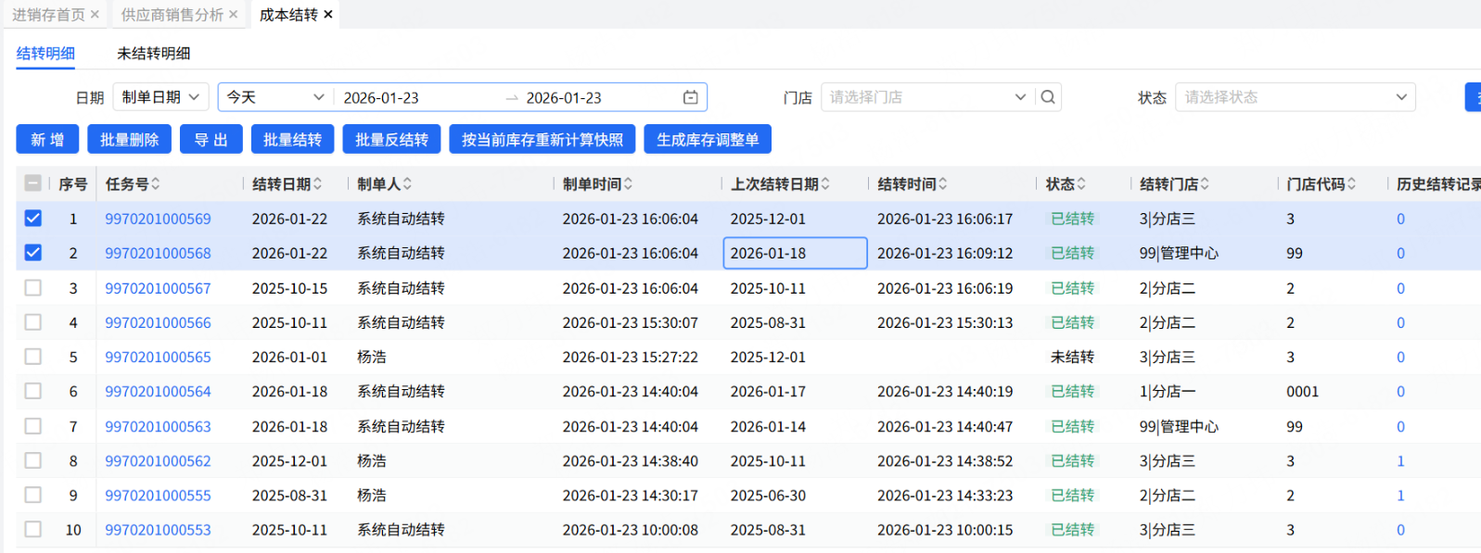Sort by 门店代码 column arrows
Viewport: 1481px width, 553px height.
[x=1351, y=184]
